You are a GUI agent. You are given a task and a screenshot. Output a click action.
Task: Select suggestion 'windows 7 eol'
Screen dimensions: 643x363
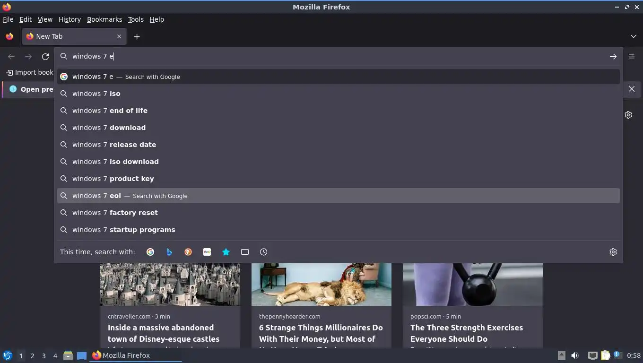[x=338, y=196]
